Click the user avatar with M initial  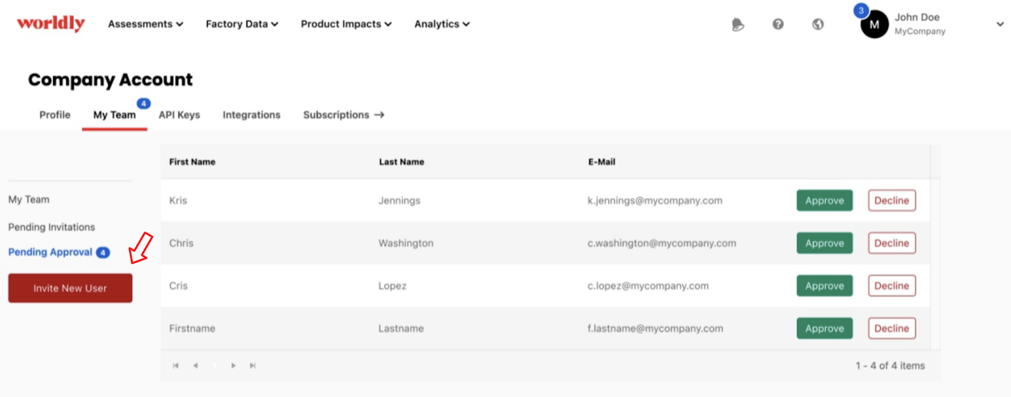pos(875,25)
